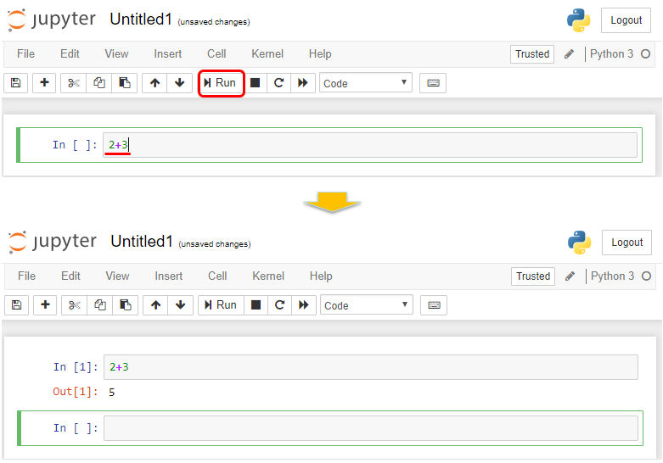Open Insert menu in lower notebook
This screenshot has height=463, width=663.
click(x=169, y=276)
